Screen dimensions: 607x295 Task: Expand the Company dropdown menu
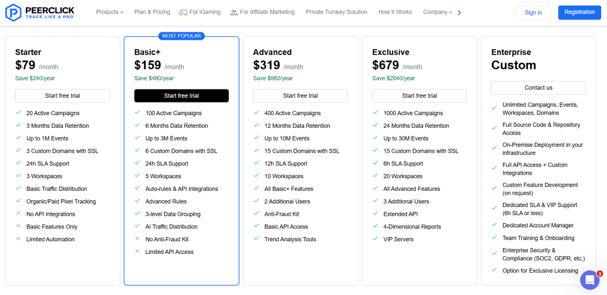(438, 12)
